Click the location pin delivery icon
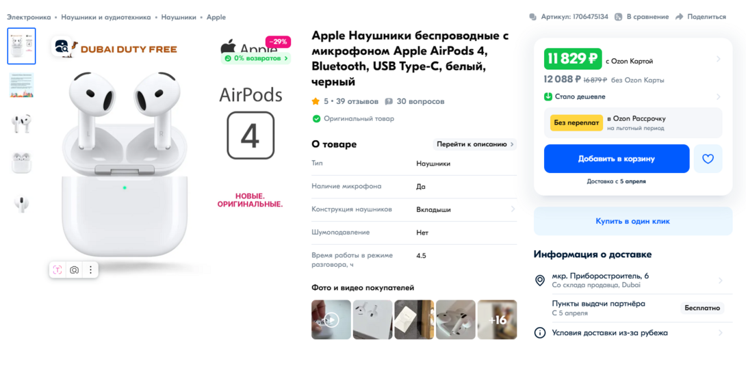Screen dimensions: 746x366 [539, 280]
